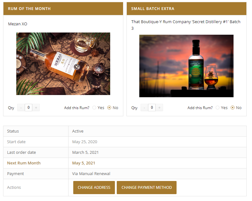The image size is (252, 201).
Task: Click the Actions row label
Action: click(x=14, y=187)
